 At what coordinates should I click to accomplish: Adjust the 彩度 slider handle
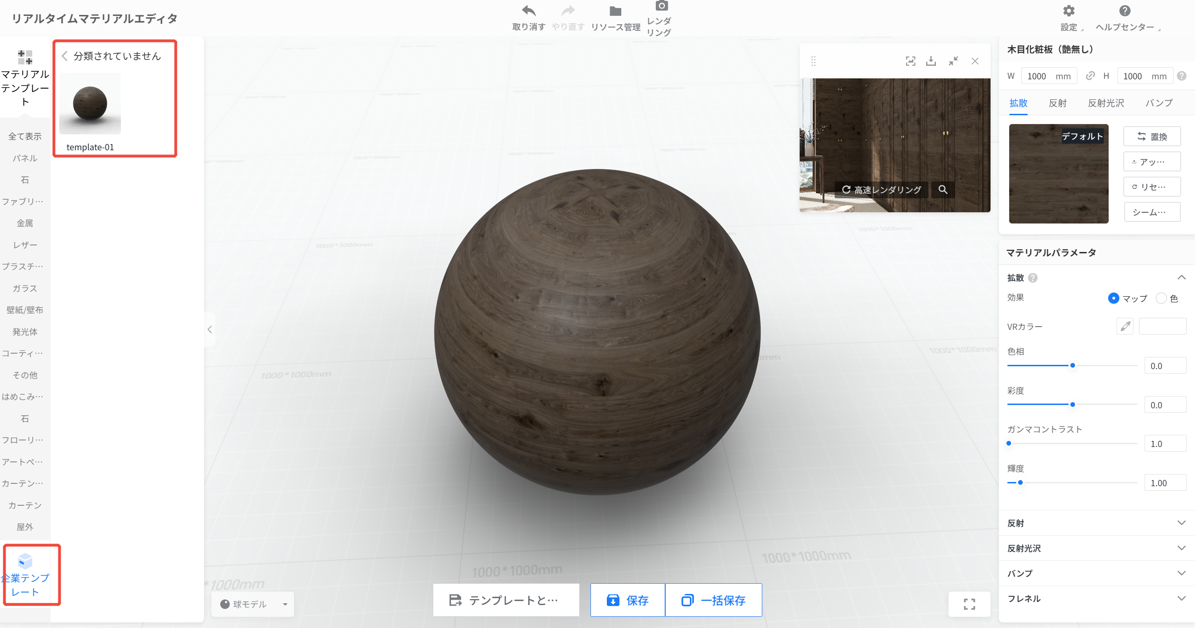[1073, 405]
